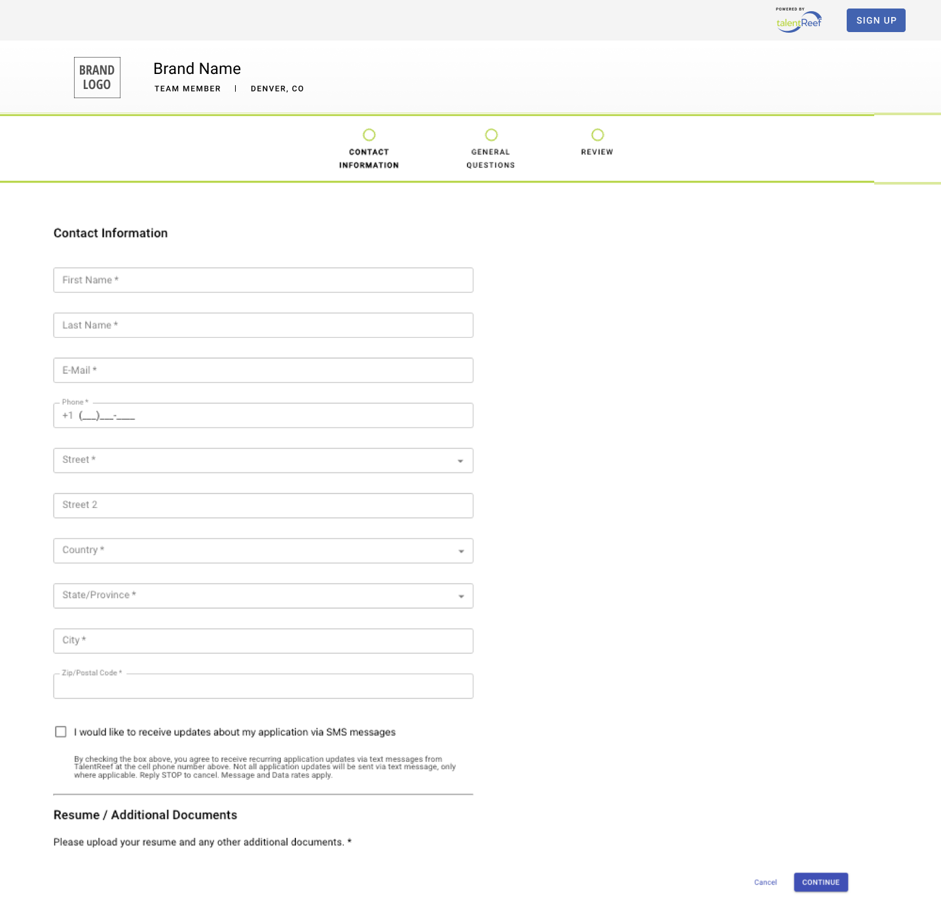Open the Street address suggestions dropdown
The image size is (941, 917).
pos(462,460)
